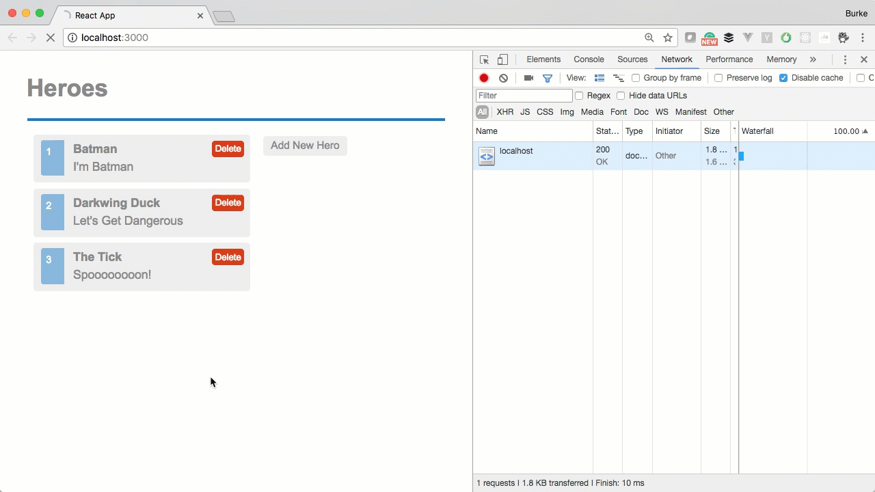Open the red NEW badge extension
The image size is (875, 492).
coord(710,38)
